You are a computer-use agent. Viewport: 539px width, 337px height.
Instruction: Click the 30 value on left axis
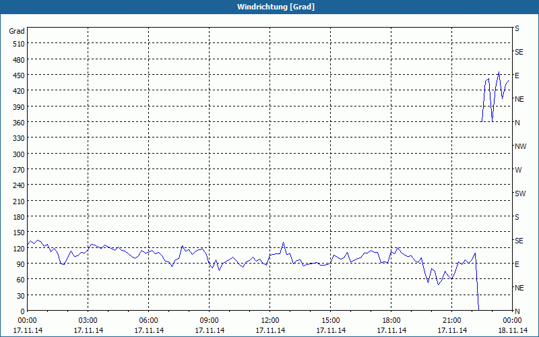tap(20, 296)
